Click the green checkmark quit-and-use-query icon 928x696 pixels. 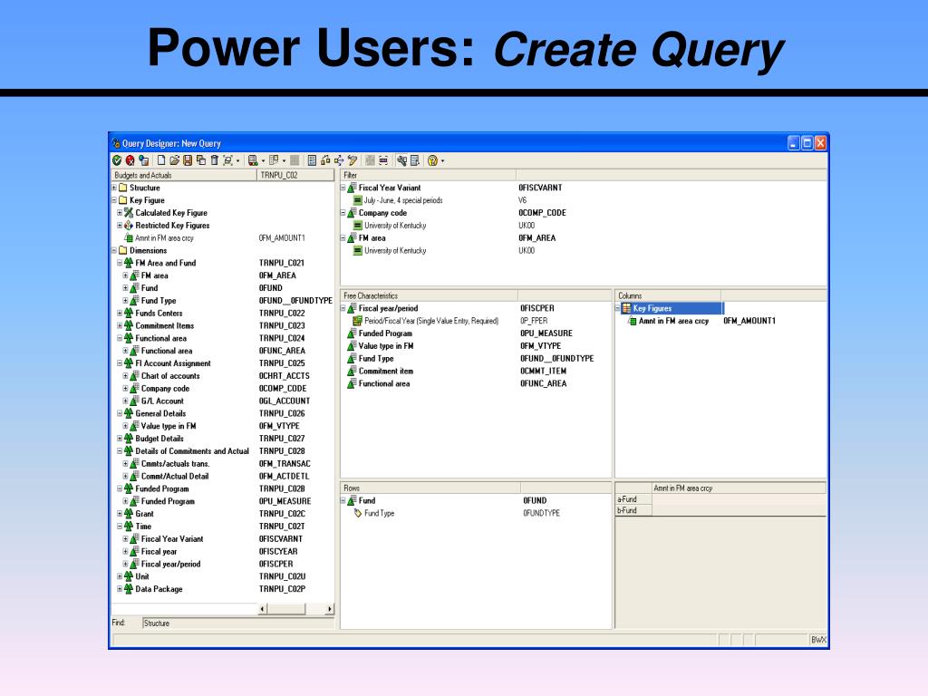(116, 160)
